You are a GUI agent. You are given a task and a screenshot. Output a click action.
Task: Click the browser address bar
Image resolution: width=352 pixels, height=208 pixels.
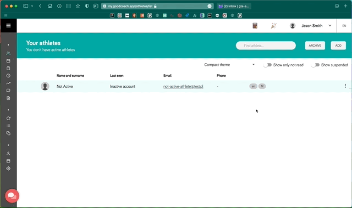click(x=157, y=6)
